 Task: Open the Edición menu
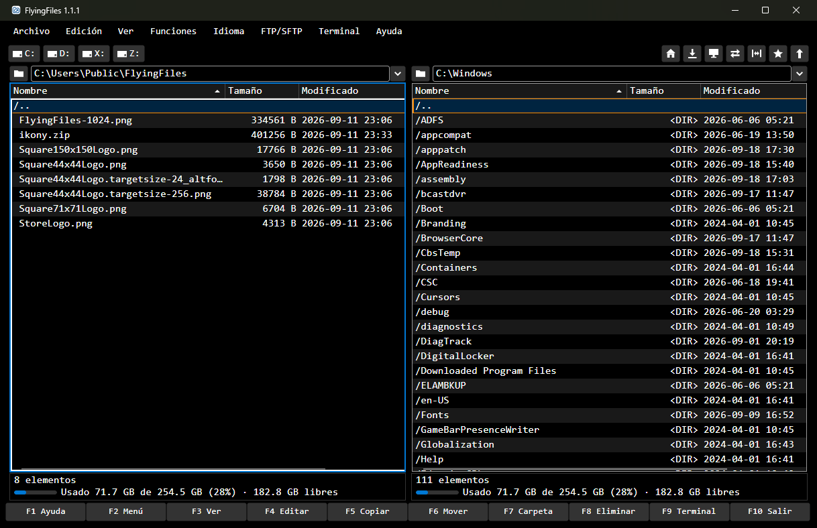[84, 31]
